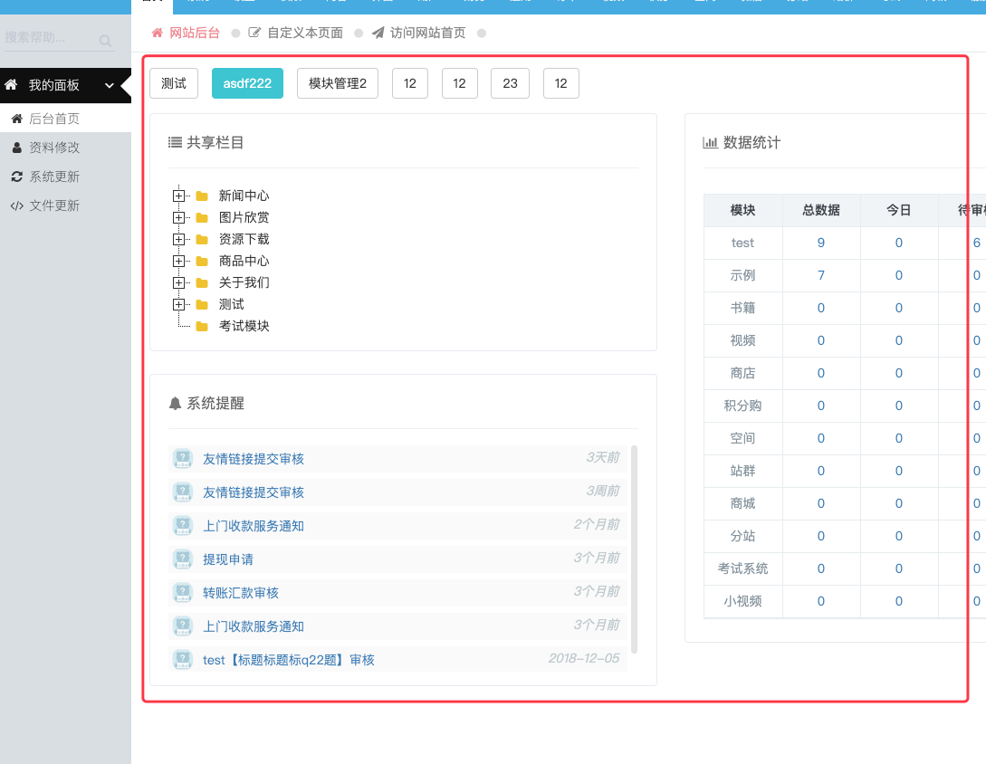Click the 考试系统 module cell
The image size is (986, 764).
pyautogui.click(x=742, y=568)
